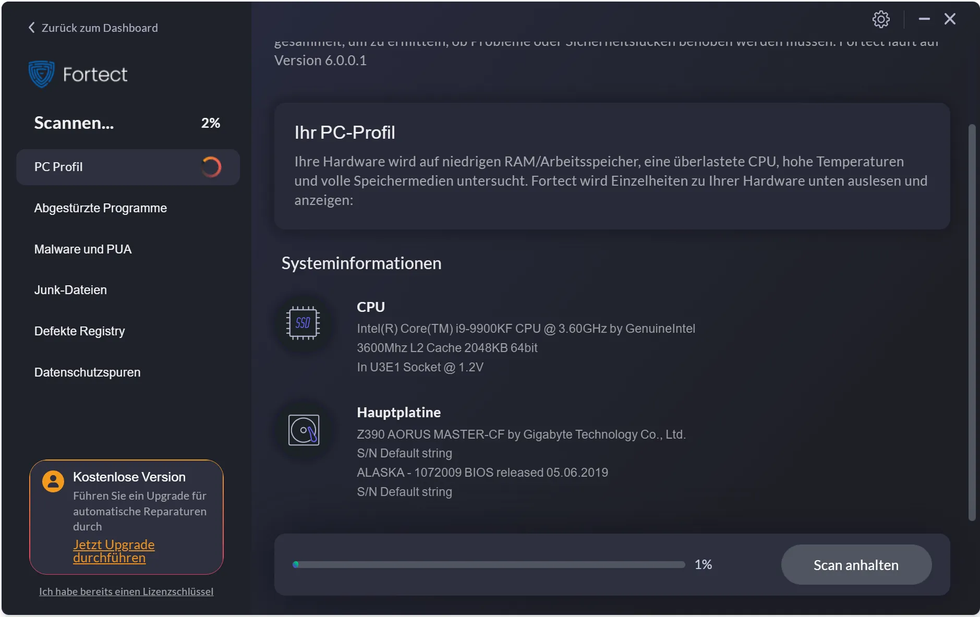Click the scan progress bar
The image size is (980, 617).
[489, 564]
